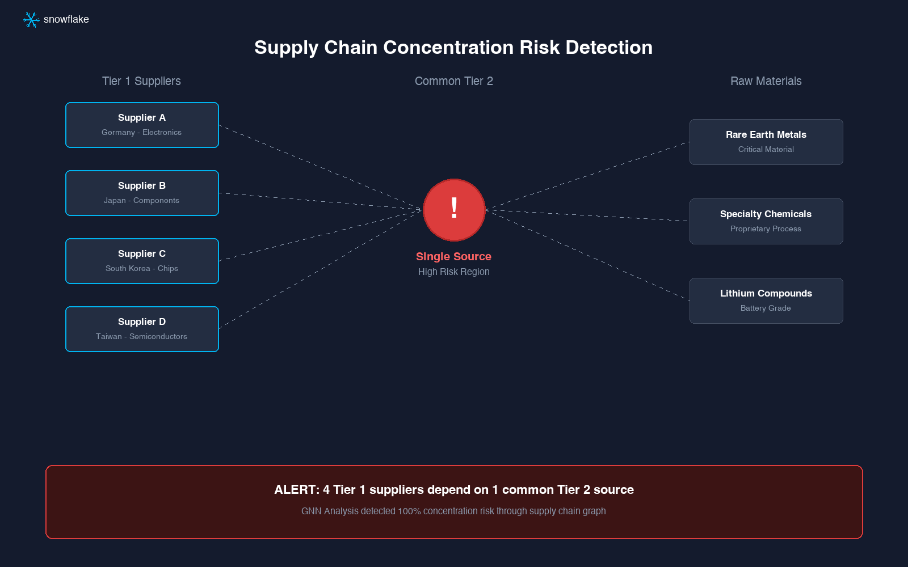Click the red exclamation alert node

(x=454, y=210)
